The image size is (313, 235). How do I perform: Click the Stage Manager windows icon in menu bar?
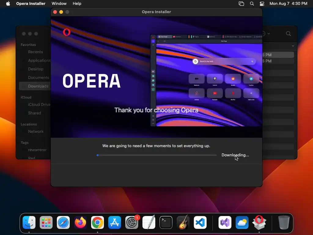coord(241,4)
